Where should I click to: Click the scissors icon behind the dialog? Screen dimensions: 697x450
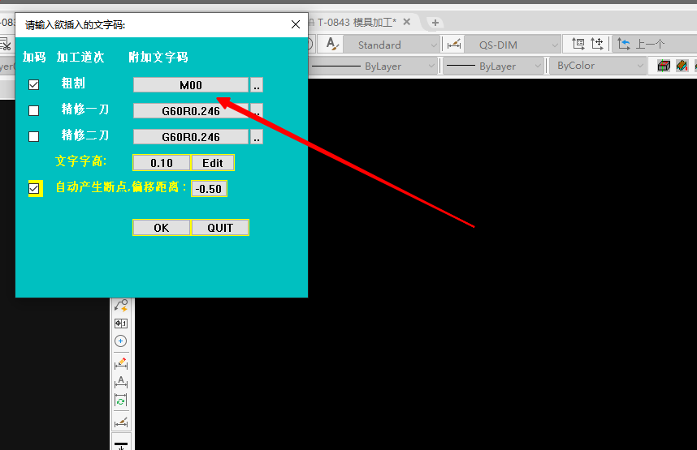coord(6,45)
